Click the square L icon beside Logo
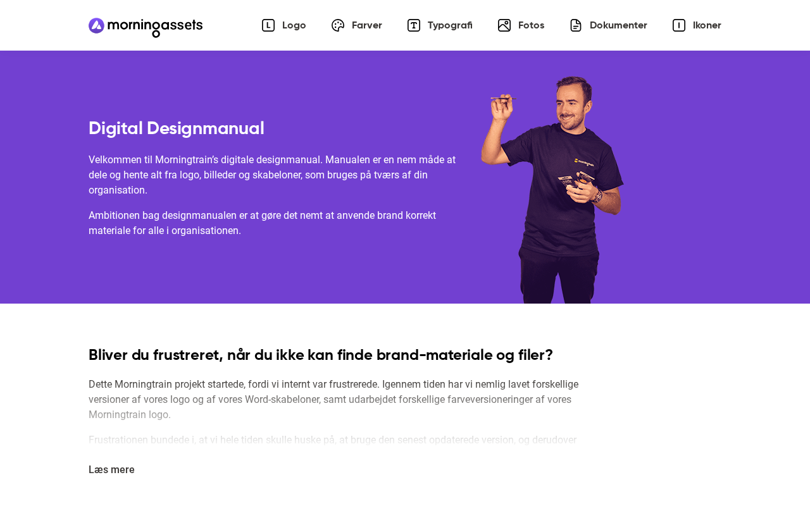Viewport: 810px width, 506px height. [268, 25]
